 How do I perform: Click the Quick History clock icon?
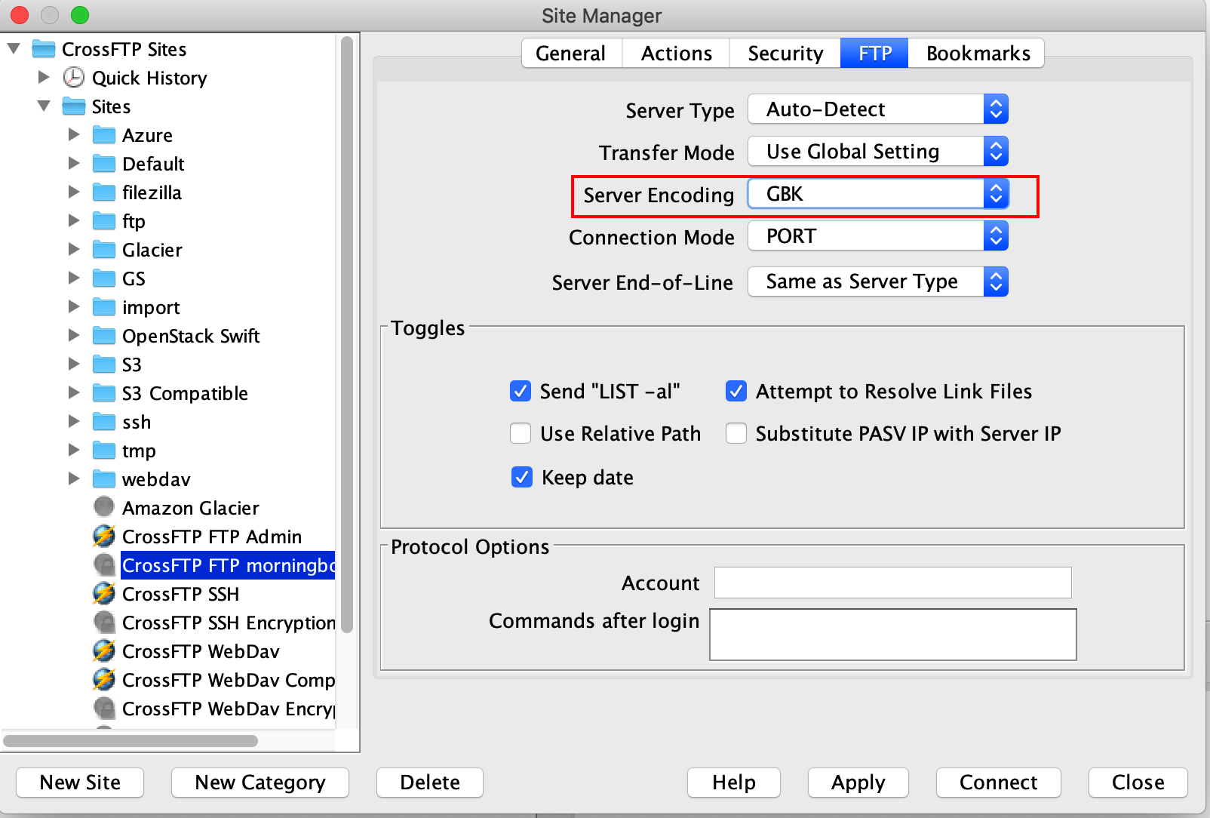pos(72,78)
